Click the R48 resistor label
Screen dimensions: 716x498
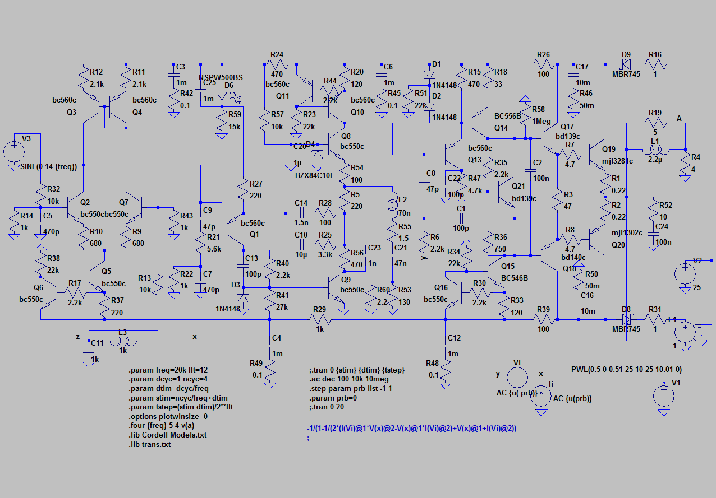click(x=433, y=363)
